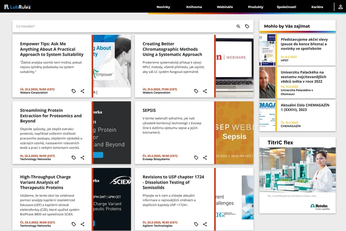Click the Waters Webinars laptop image
346x231 pixels.
click(x=234, y=66)
